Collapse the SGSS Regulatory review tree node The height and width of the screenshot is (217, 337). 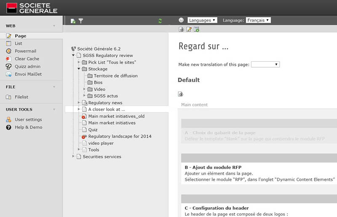pos(73,55)
